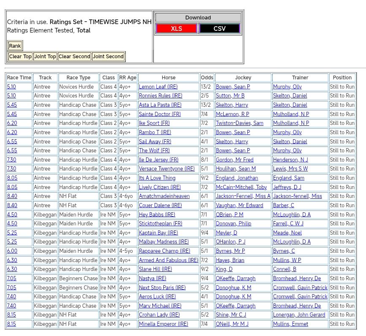This screenshot has height=336, width=366.
Task: View horse Amatchmadeinheaven details
Action: [x=164, y=196]
